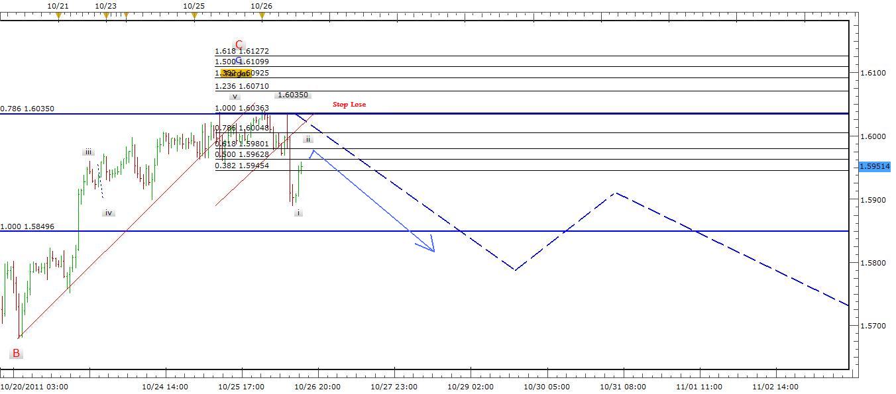Image resolution: width=896 pixels, height=394 pixels.
Task: Click the yellow highlighted 'Target' label
Action: click(235, 74)
